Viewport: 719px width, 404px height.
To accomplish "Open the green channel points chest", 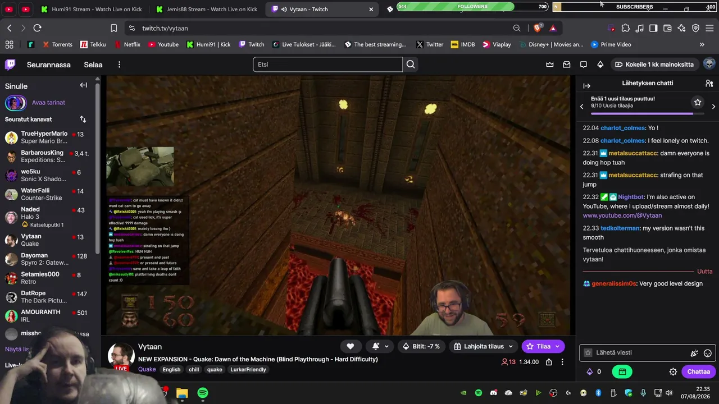I will point(622,371).
